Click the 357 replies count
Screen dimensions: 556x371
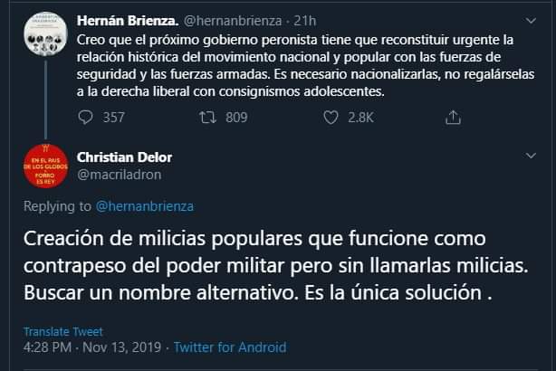pyautogui.click(x=113, y=118)
